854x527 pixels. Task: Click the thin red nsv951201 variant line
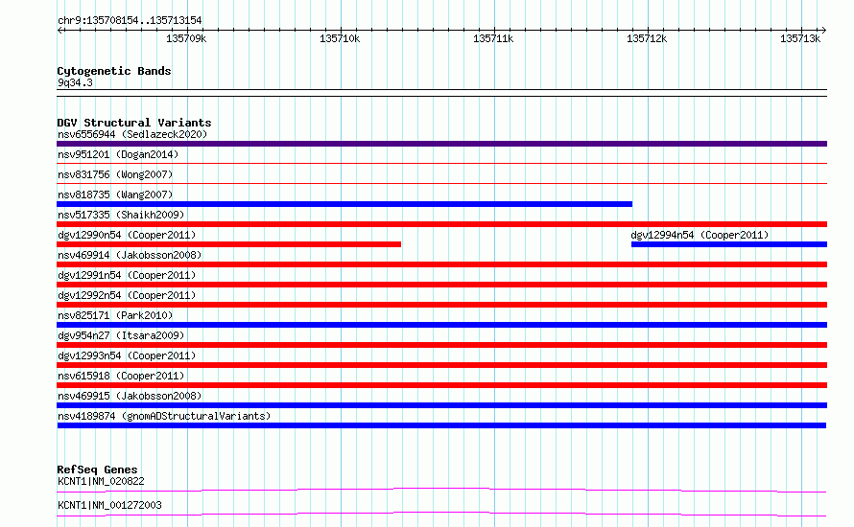pyautogui.click(x=441, y=163)
